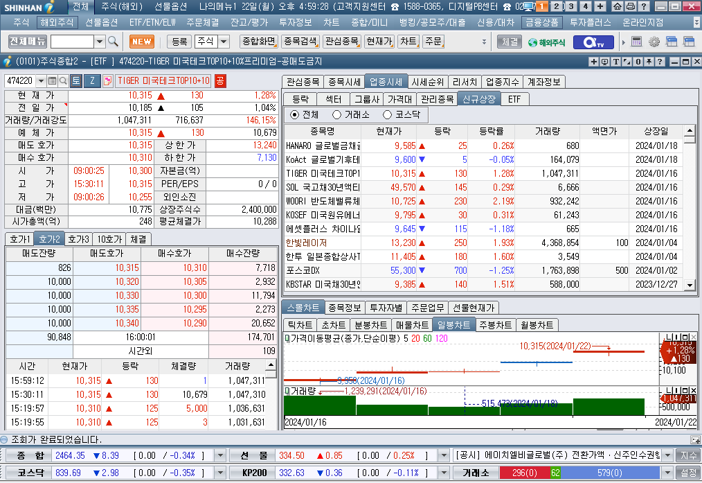The height and width of the screenshot is (483, 702).
Task: Open the calculator icon in the top toolbar
Action: click(637, 42)
